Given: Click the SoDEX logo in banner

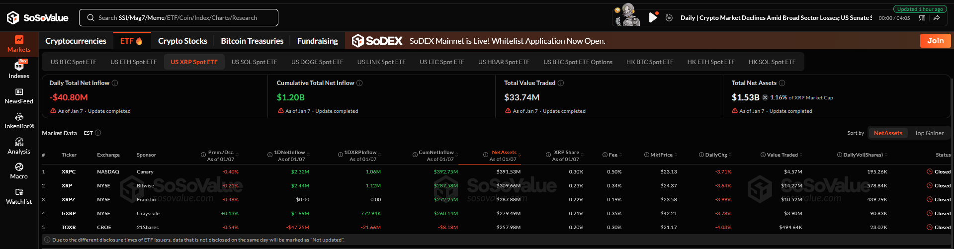Looking at the screenshot, I should pos(377,41).
